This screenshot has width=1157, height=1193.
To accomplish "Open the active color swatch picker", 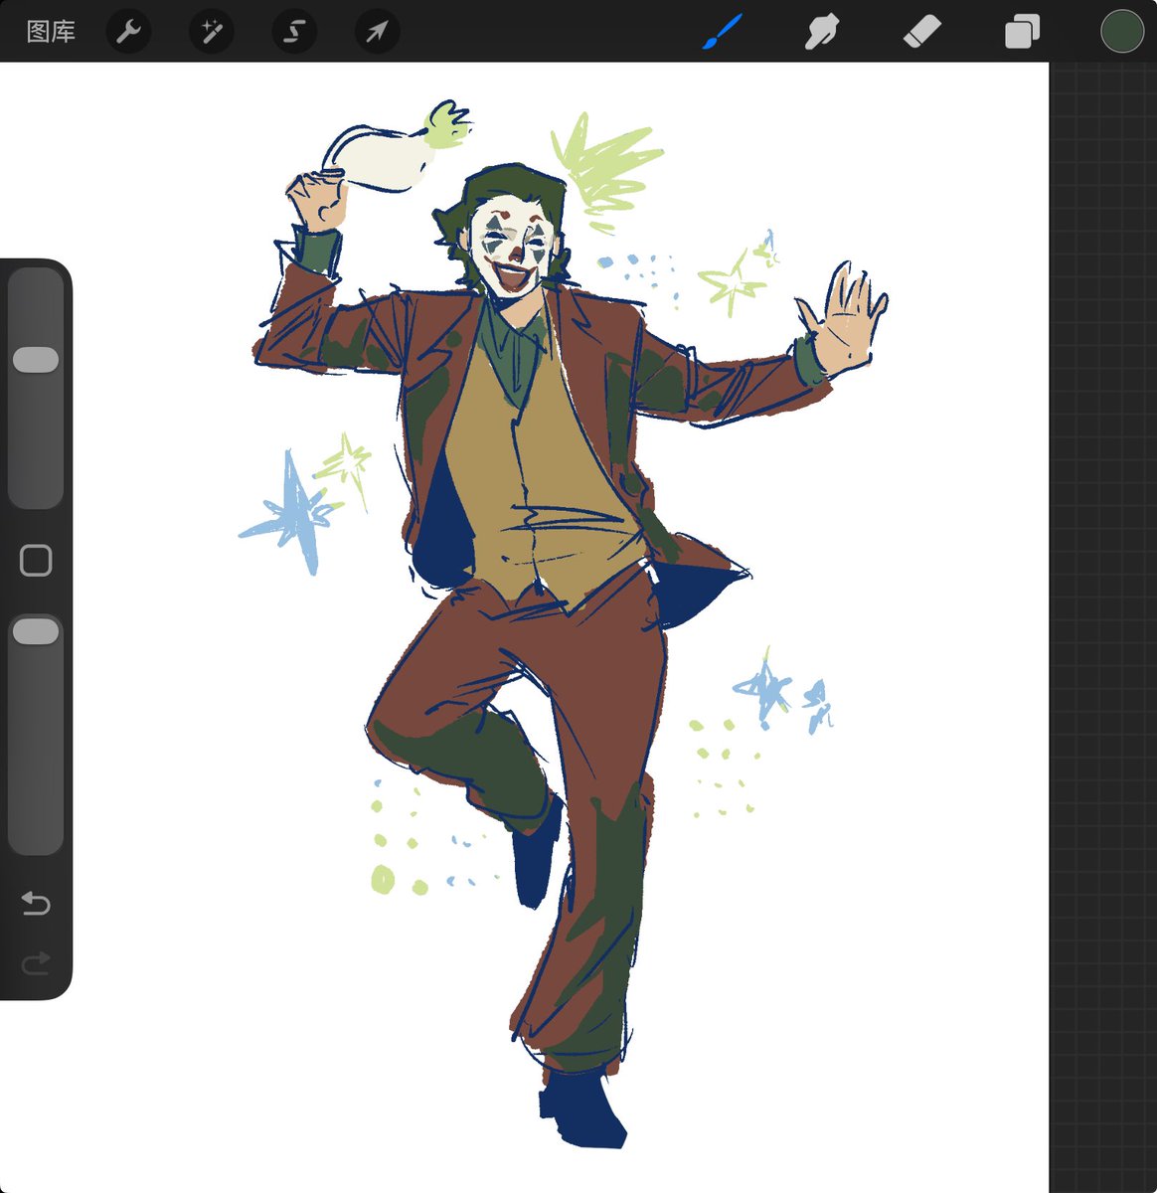I will click(1122, 31).
